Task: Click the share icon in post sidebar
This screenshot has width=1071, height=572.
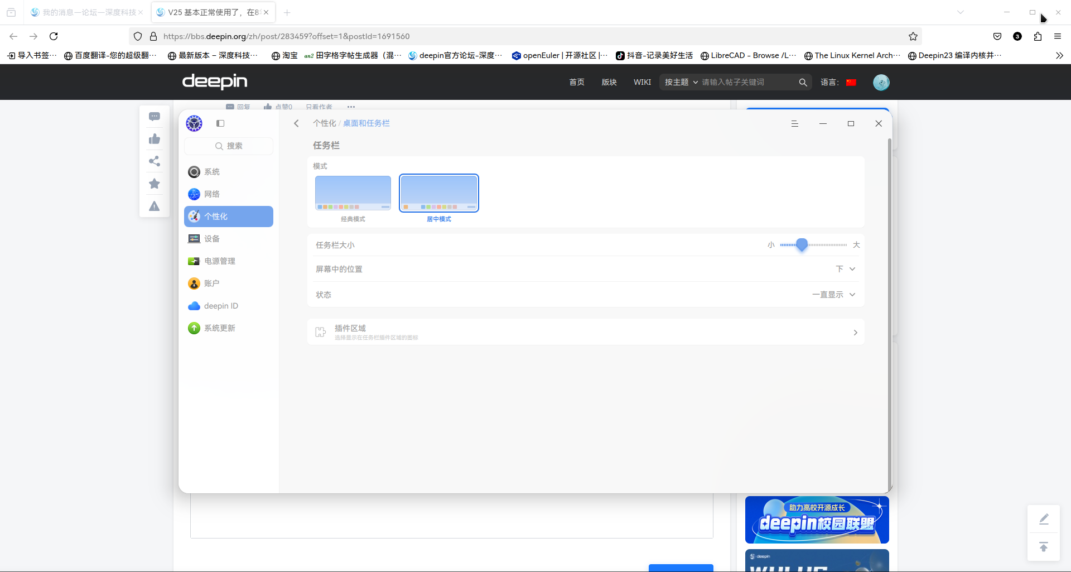Action: pyautogui.click(x=155, y=161)
